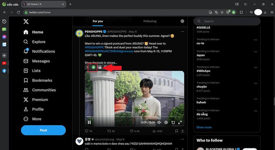Open more options for the PENSHOPPE post
This screenshot has height=150, width=275.
click(183, 32)
